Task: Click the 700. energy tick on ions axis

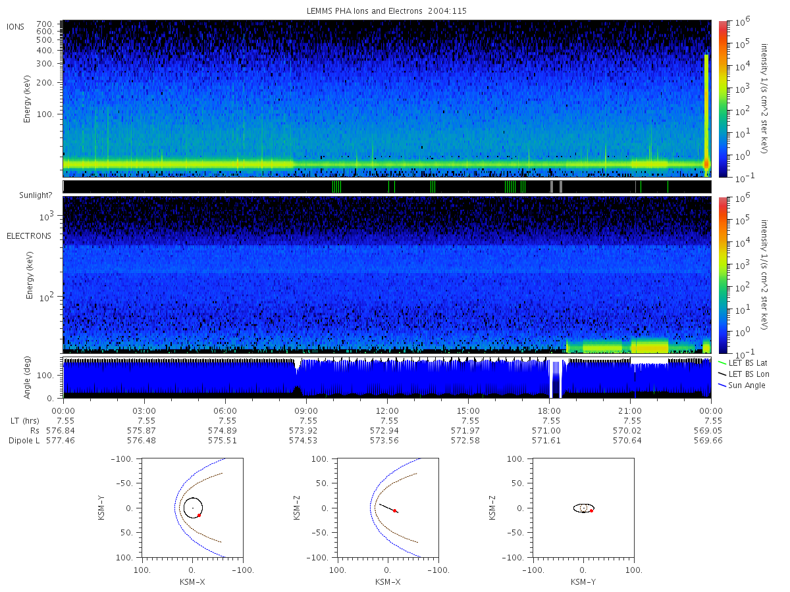Action: pyautogui.click(x=45, y=23)
